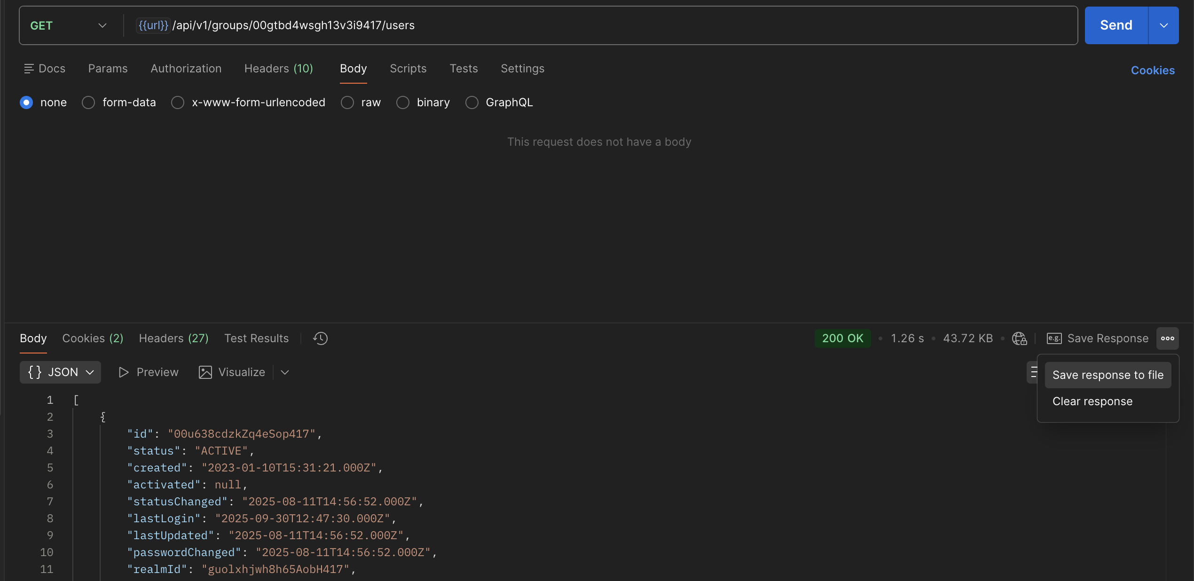Open the Cookies link

[1153, 71]
